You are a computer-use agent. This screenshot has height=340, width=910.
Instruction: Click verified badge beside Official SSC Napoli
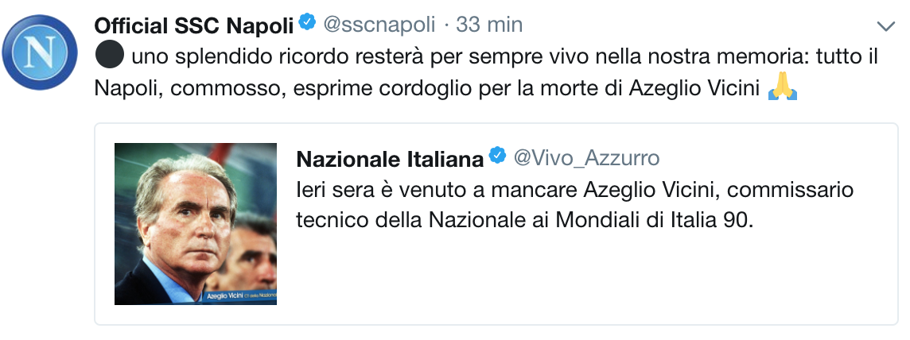[x=308, y=25]
